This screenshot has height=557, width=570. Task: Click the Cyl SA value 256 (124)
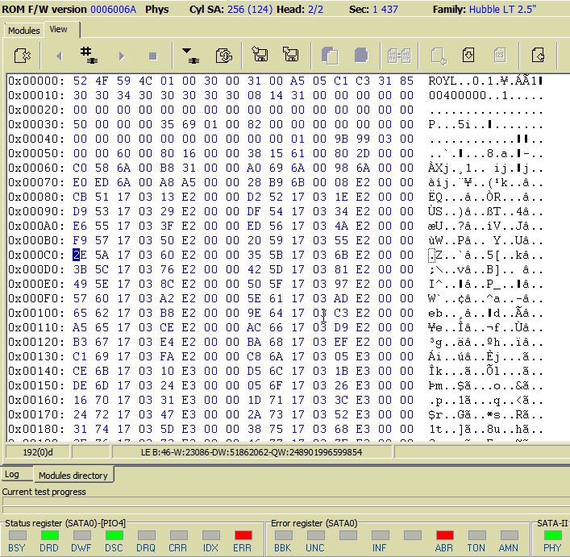250,9
